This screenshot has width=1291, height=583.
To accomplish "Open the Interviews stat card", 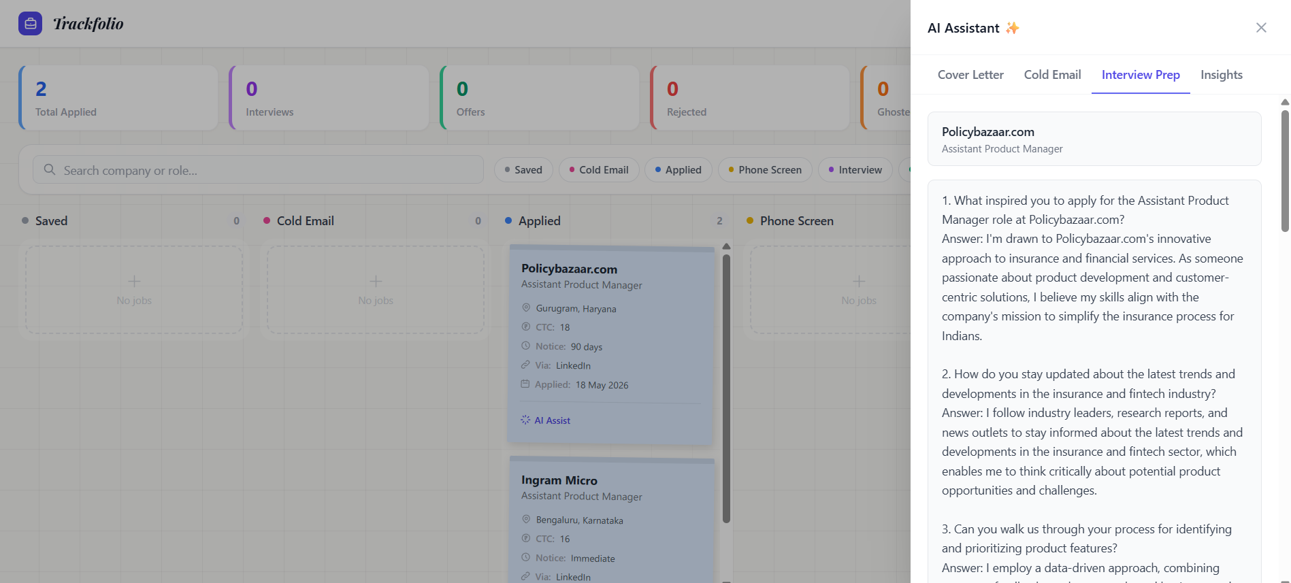I will click(329, 97).
